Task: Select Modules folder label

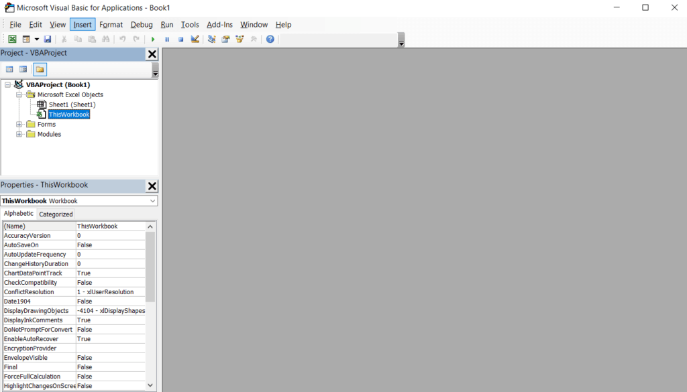Action: (49, 134)
